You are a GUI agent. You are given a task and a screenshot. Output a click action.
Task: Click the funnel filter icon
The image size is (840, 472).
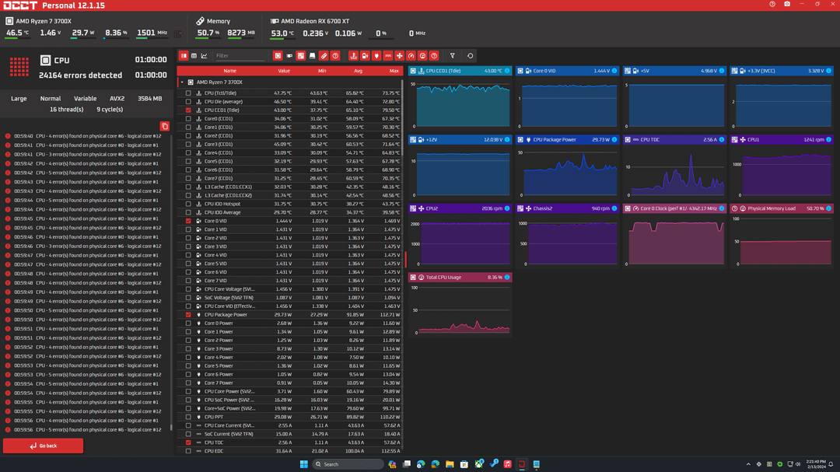452,56
